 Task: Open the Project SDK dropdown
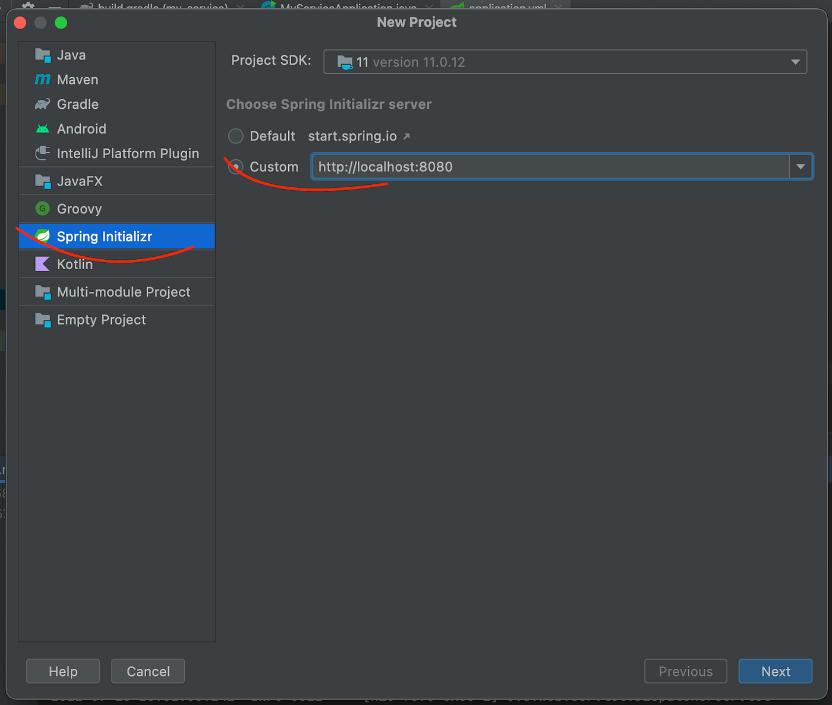pyautogui.click(x=795, y=62)
